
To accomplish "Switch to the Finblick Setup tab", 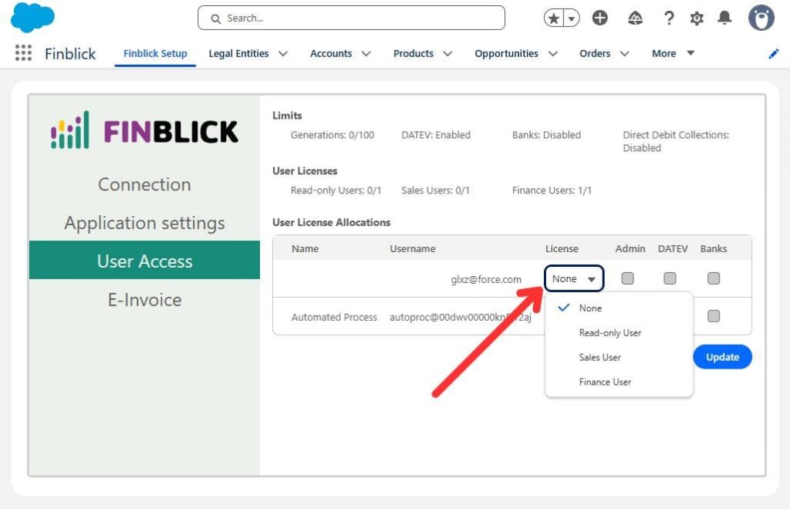I will tap(155, 53).
